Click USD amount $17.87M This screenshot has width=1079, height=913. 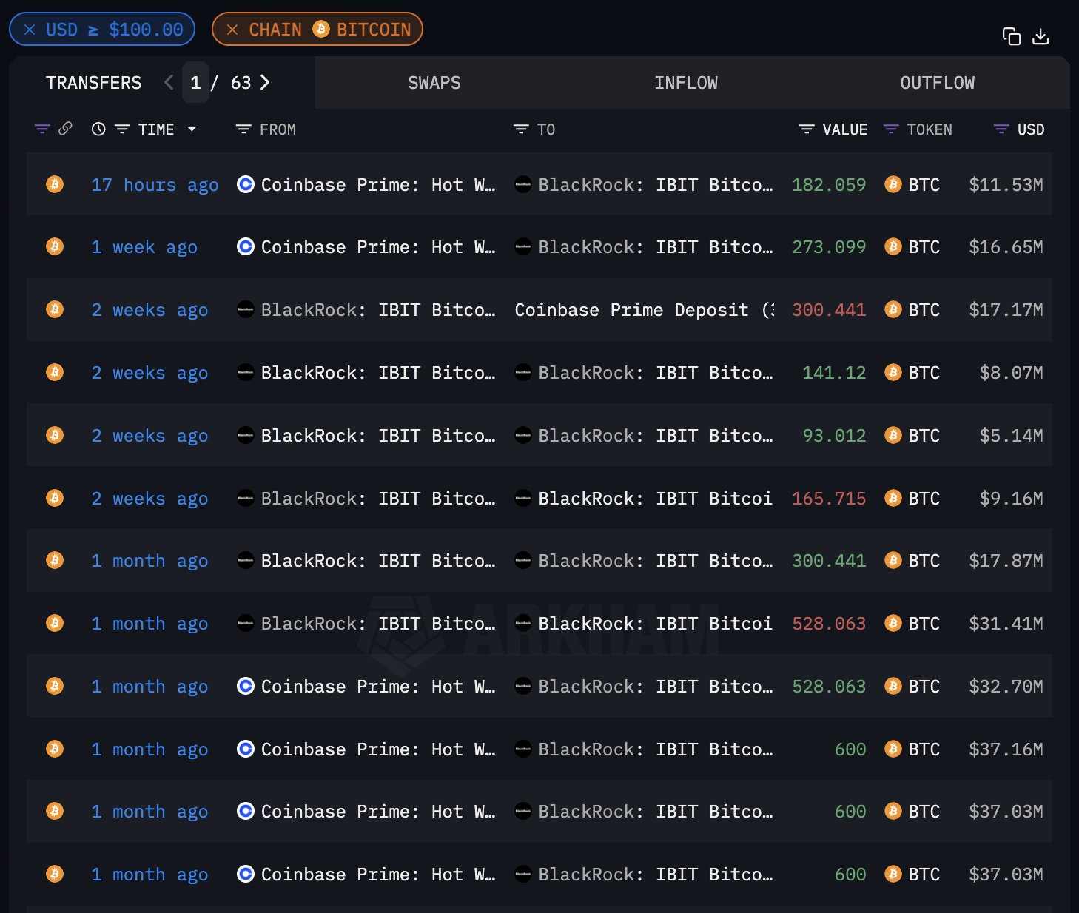click(x=1006, y=561)
